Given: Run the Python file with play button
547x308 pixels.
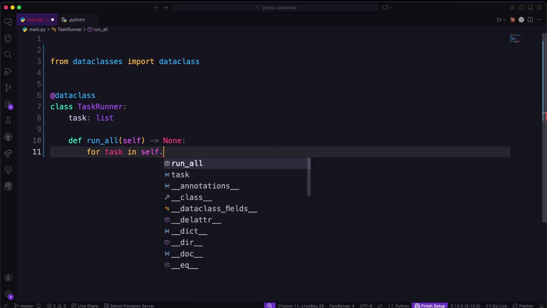Looking at the screenshot, I should coord(499,20).
